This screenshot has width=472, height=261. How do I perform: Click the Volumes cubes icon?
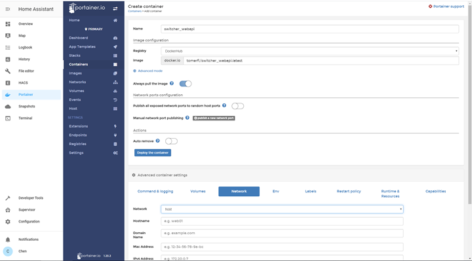[x=115, y=91]
